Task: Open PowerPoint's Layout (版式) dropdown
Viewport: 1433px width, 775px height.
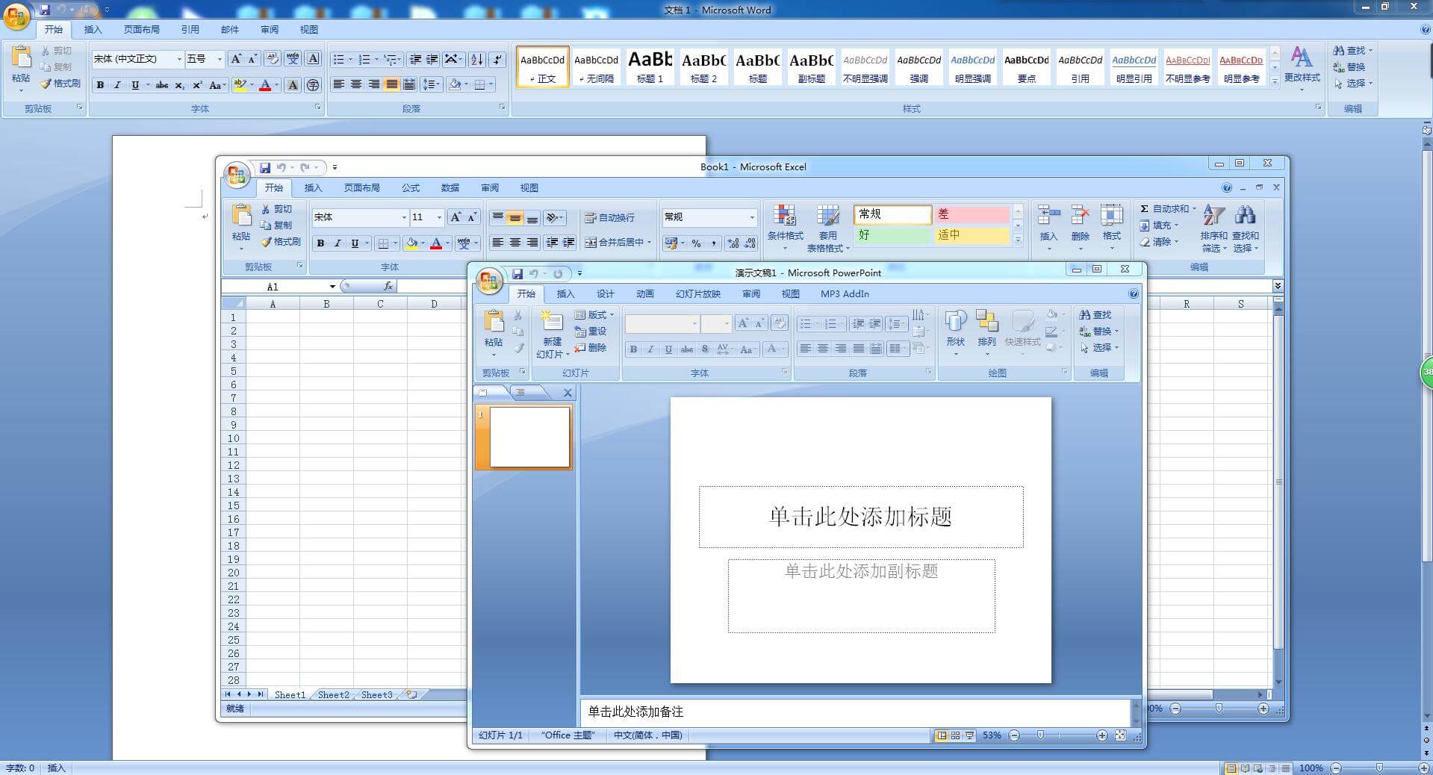Action: pyautogui.click(x=594, y=315)
